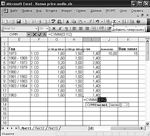Click the Print icon in toolbar
This screenshot has height=136, width=150.
pyautogui.click(x=39, y=22)
